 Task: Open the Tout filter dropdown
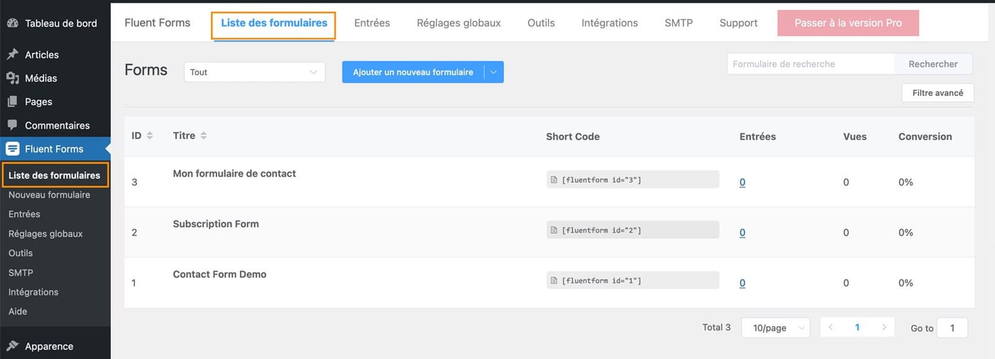tap(254, 72)
